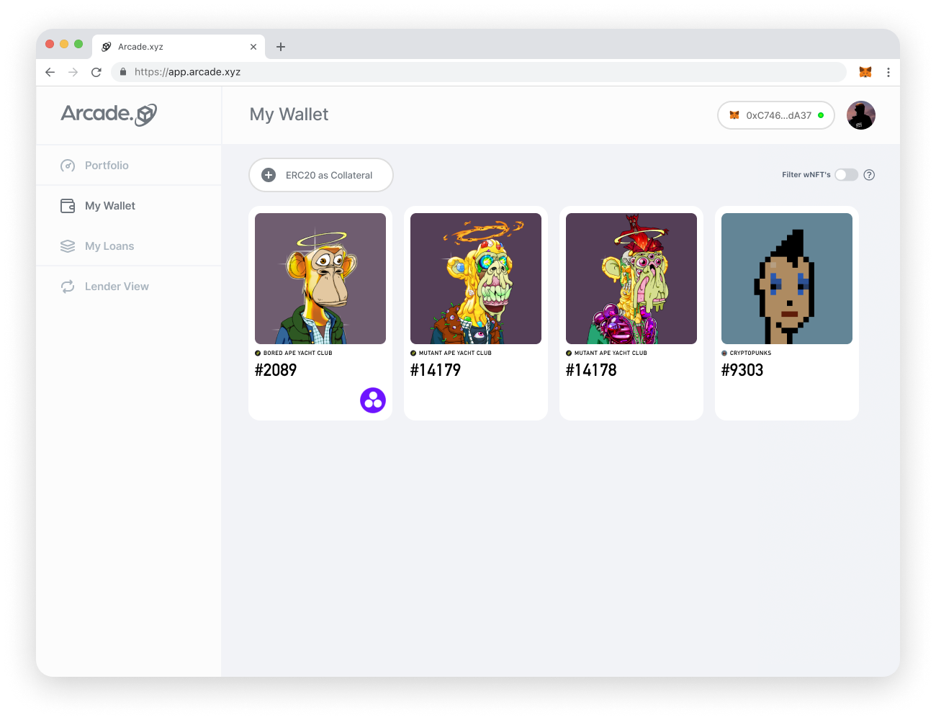Click the My Loans stack icon

click(68, 246)
